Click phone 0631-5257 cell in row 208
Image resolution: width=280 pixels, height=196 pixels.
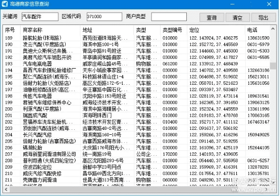[258, 161]
